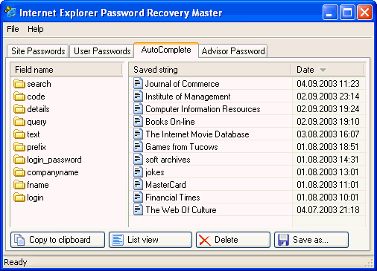Select the AutoComplete tab

pyautogui.click(x=166, y=50)
